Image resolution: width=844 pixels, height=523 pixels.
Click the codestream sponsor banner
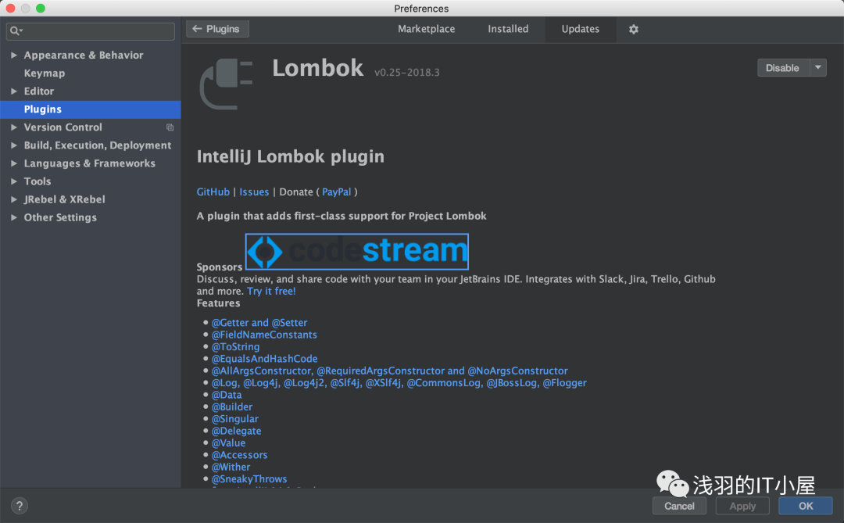357,252
